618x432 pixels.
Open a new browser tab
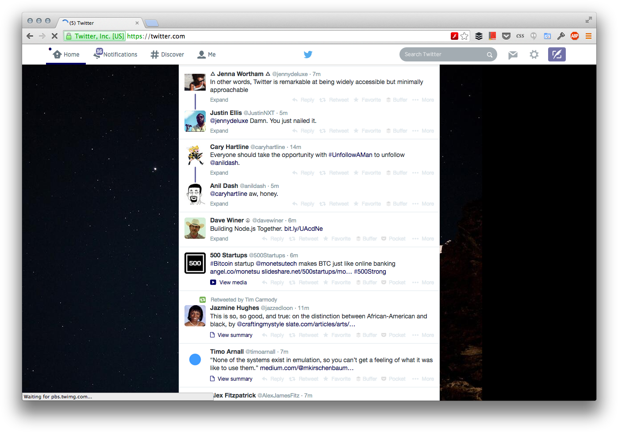152,23
